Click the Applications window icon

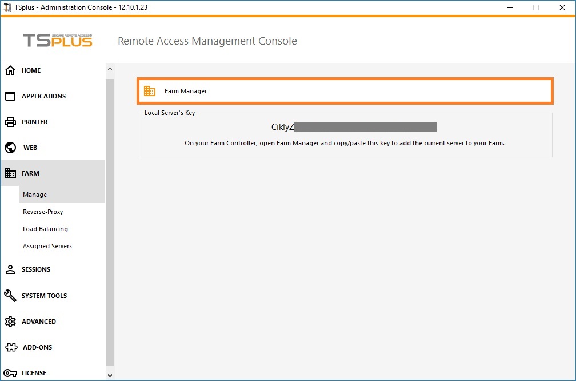pos(10,96)
